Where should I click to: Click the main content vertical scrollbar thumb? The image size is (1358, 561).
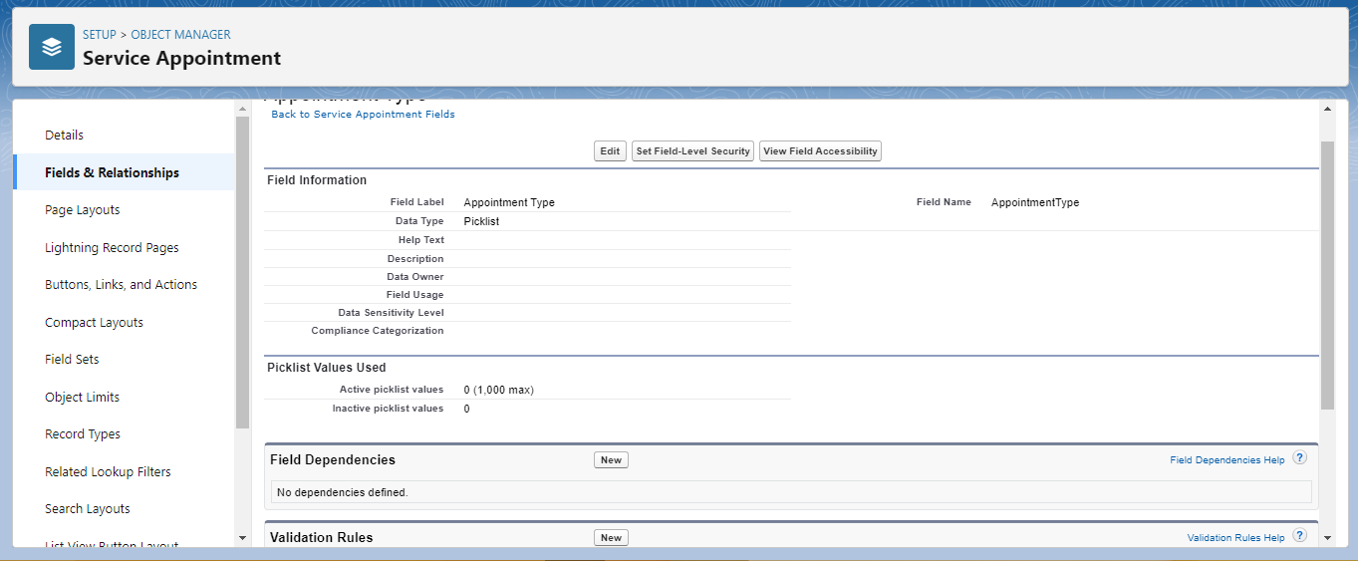pos(1326,275)
